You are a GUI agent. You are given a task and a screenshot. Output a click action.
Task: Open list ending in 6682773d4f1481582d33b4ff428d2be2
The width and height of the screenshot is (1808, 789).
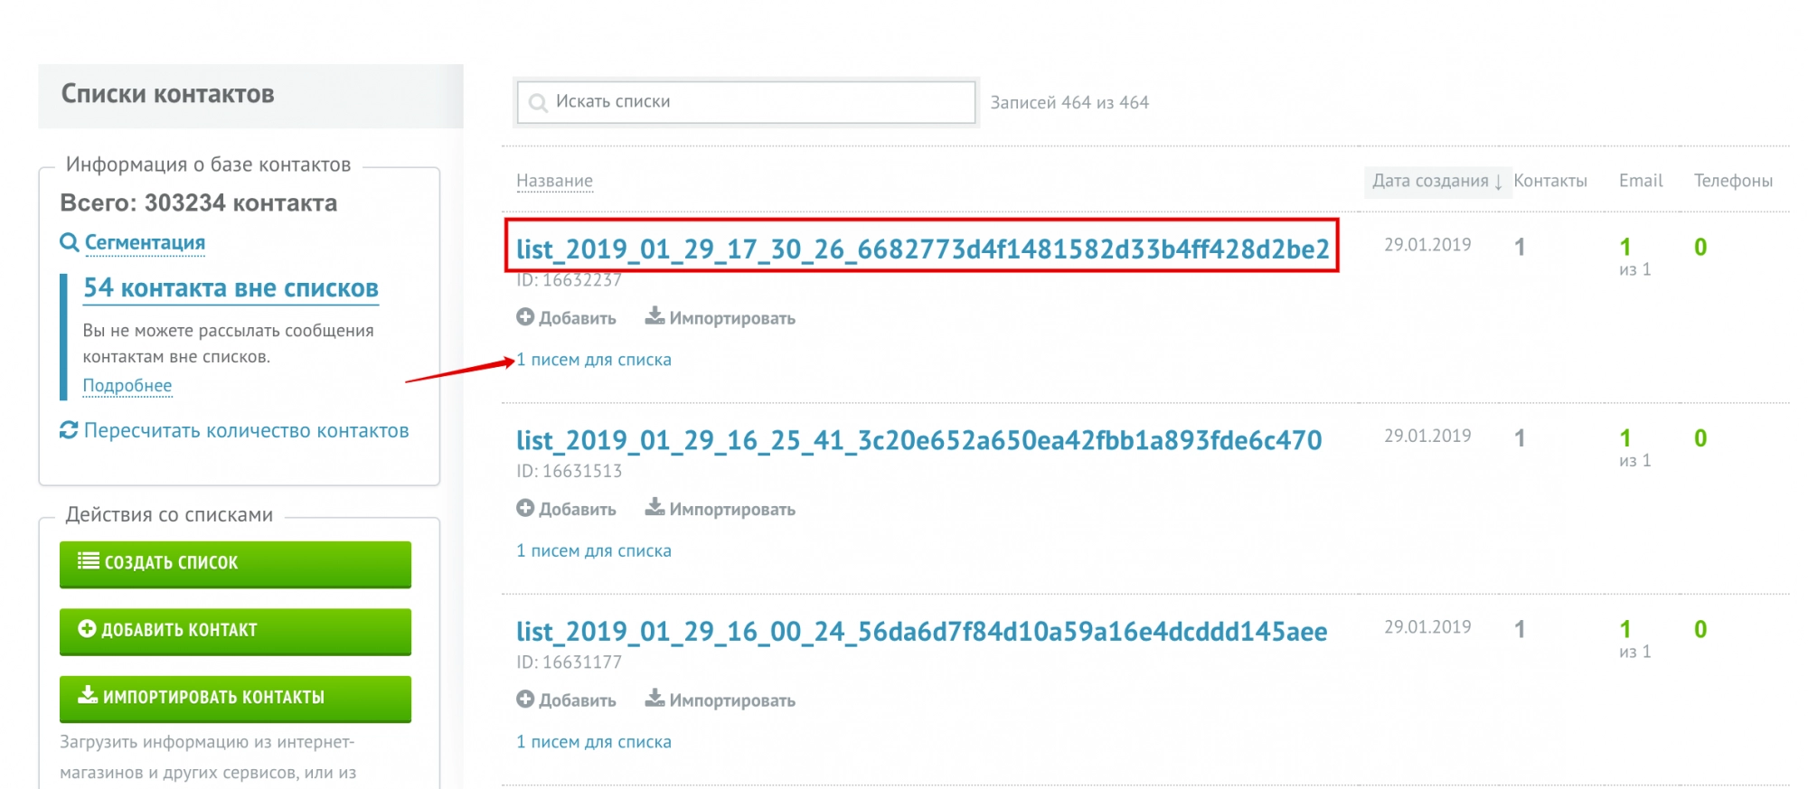pos(922,249)
